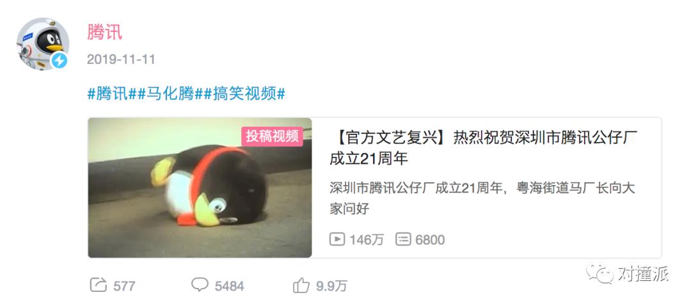The image size is (691, 304).
Task: Click the play count icon
Action: pos(337,239)
